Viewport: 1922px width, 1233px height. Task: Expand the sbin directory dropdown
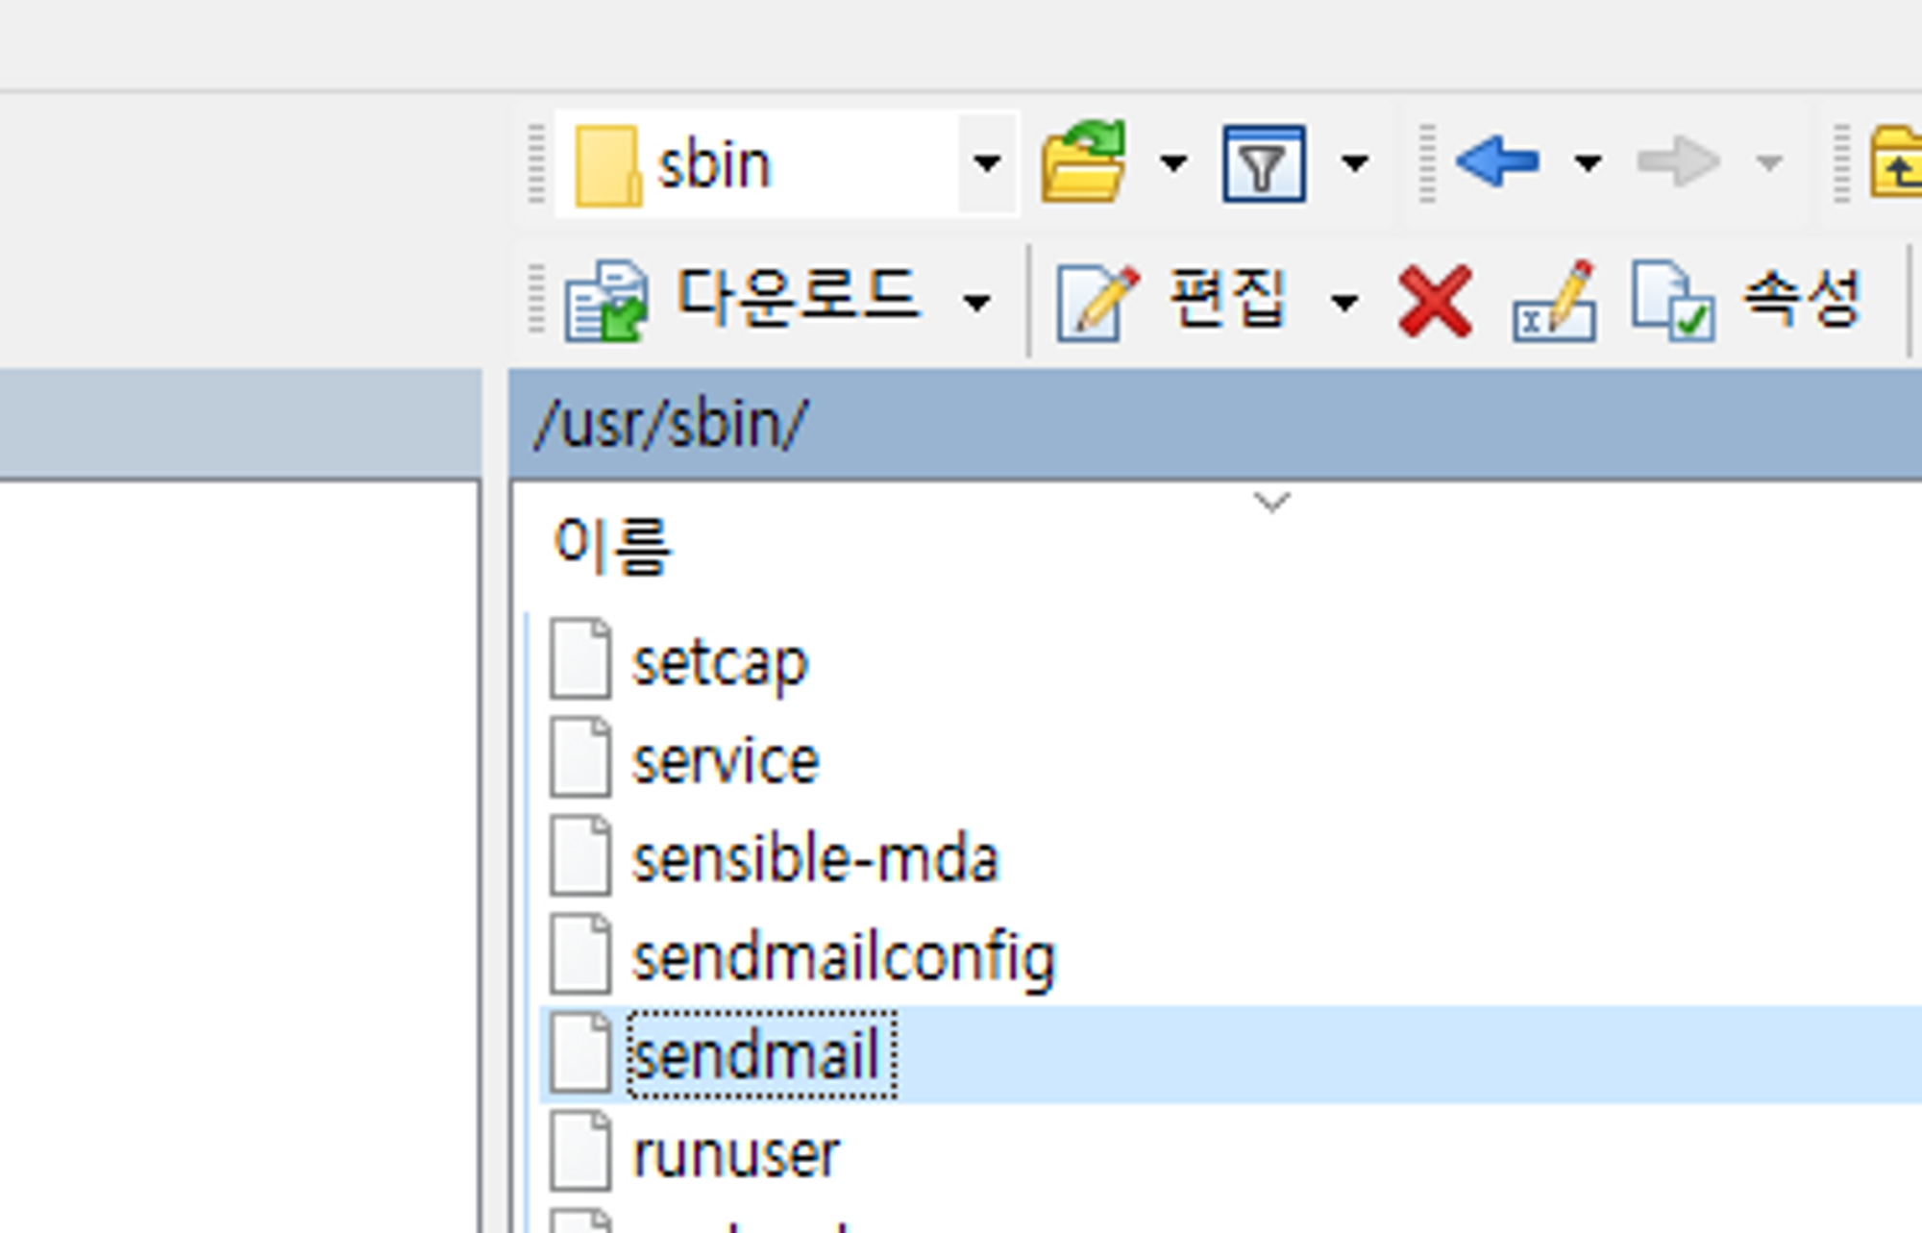987,163
